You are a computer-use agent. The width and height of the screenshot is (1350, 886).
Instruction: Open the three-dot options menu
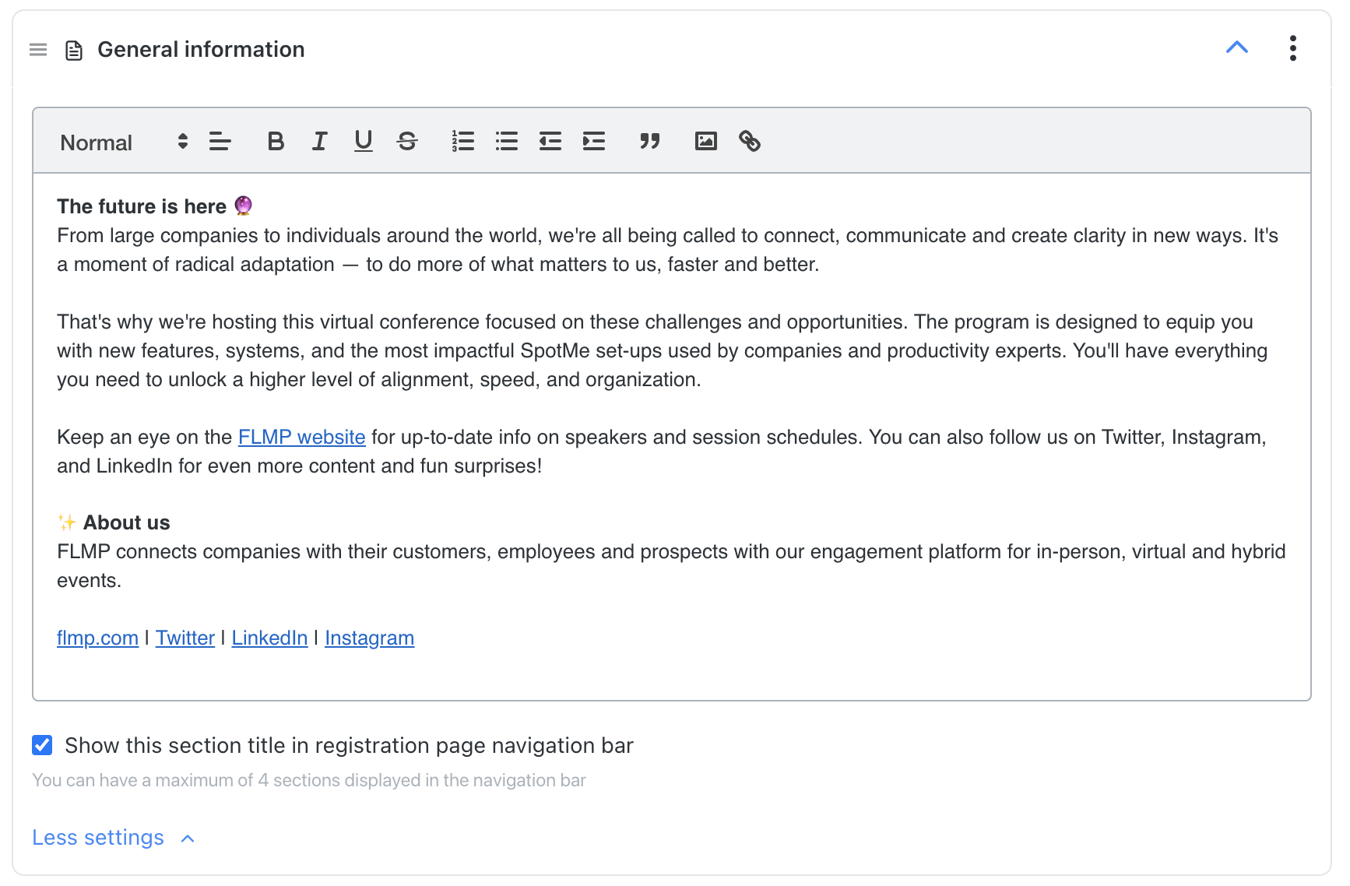click(1292, 48)
